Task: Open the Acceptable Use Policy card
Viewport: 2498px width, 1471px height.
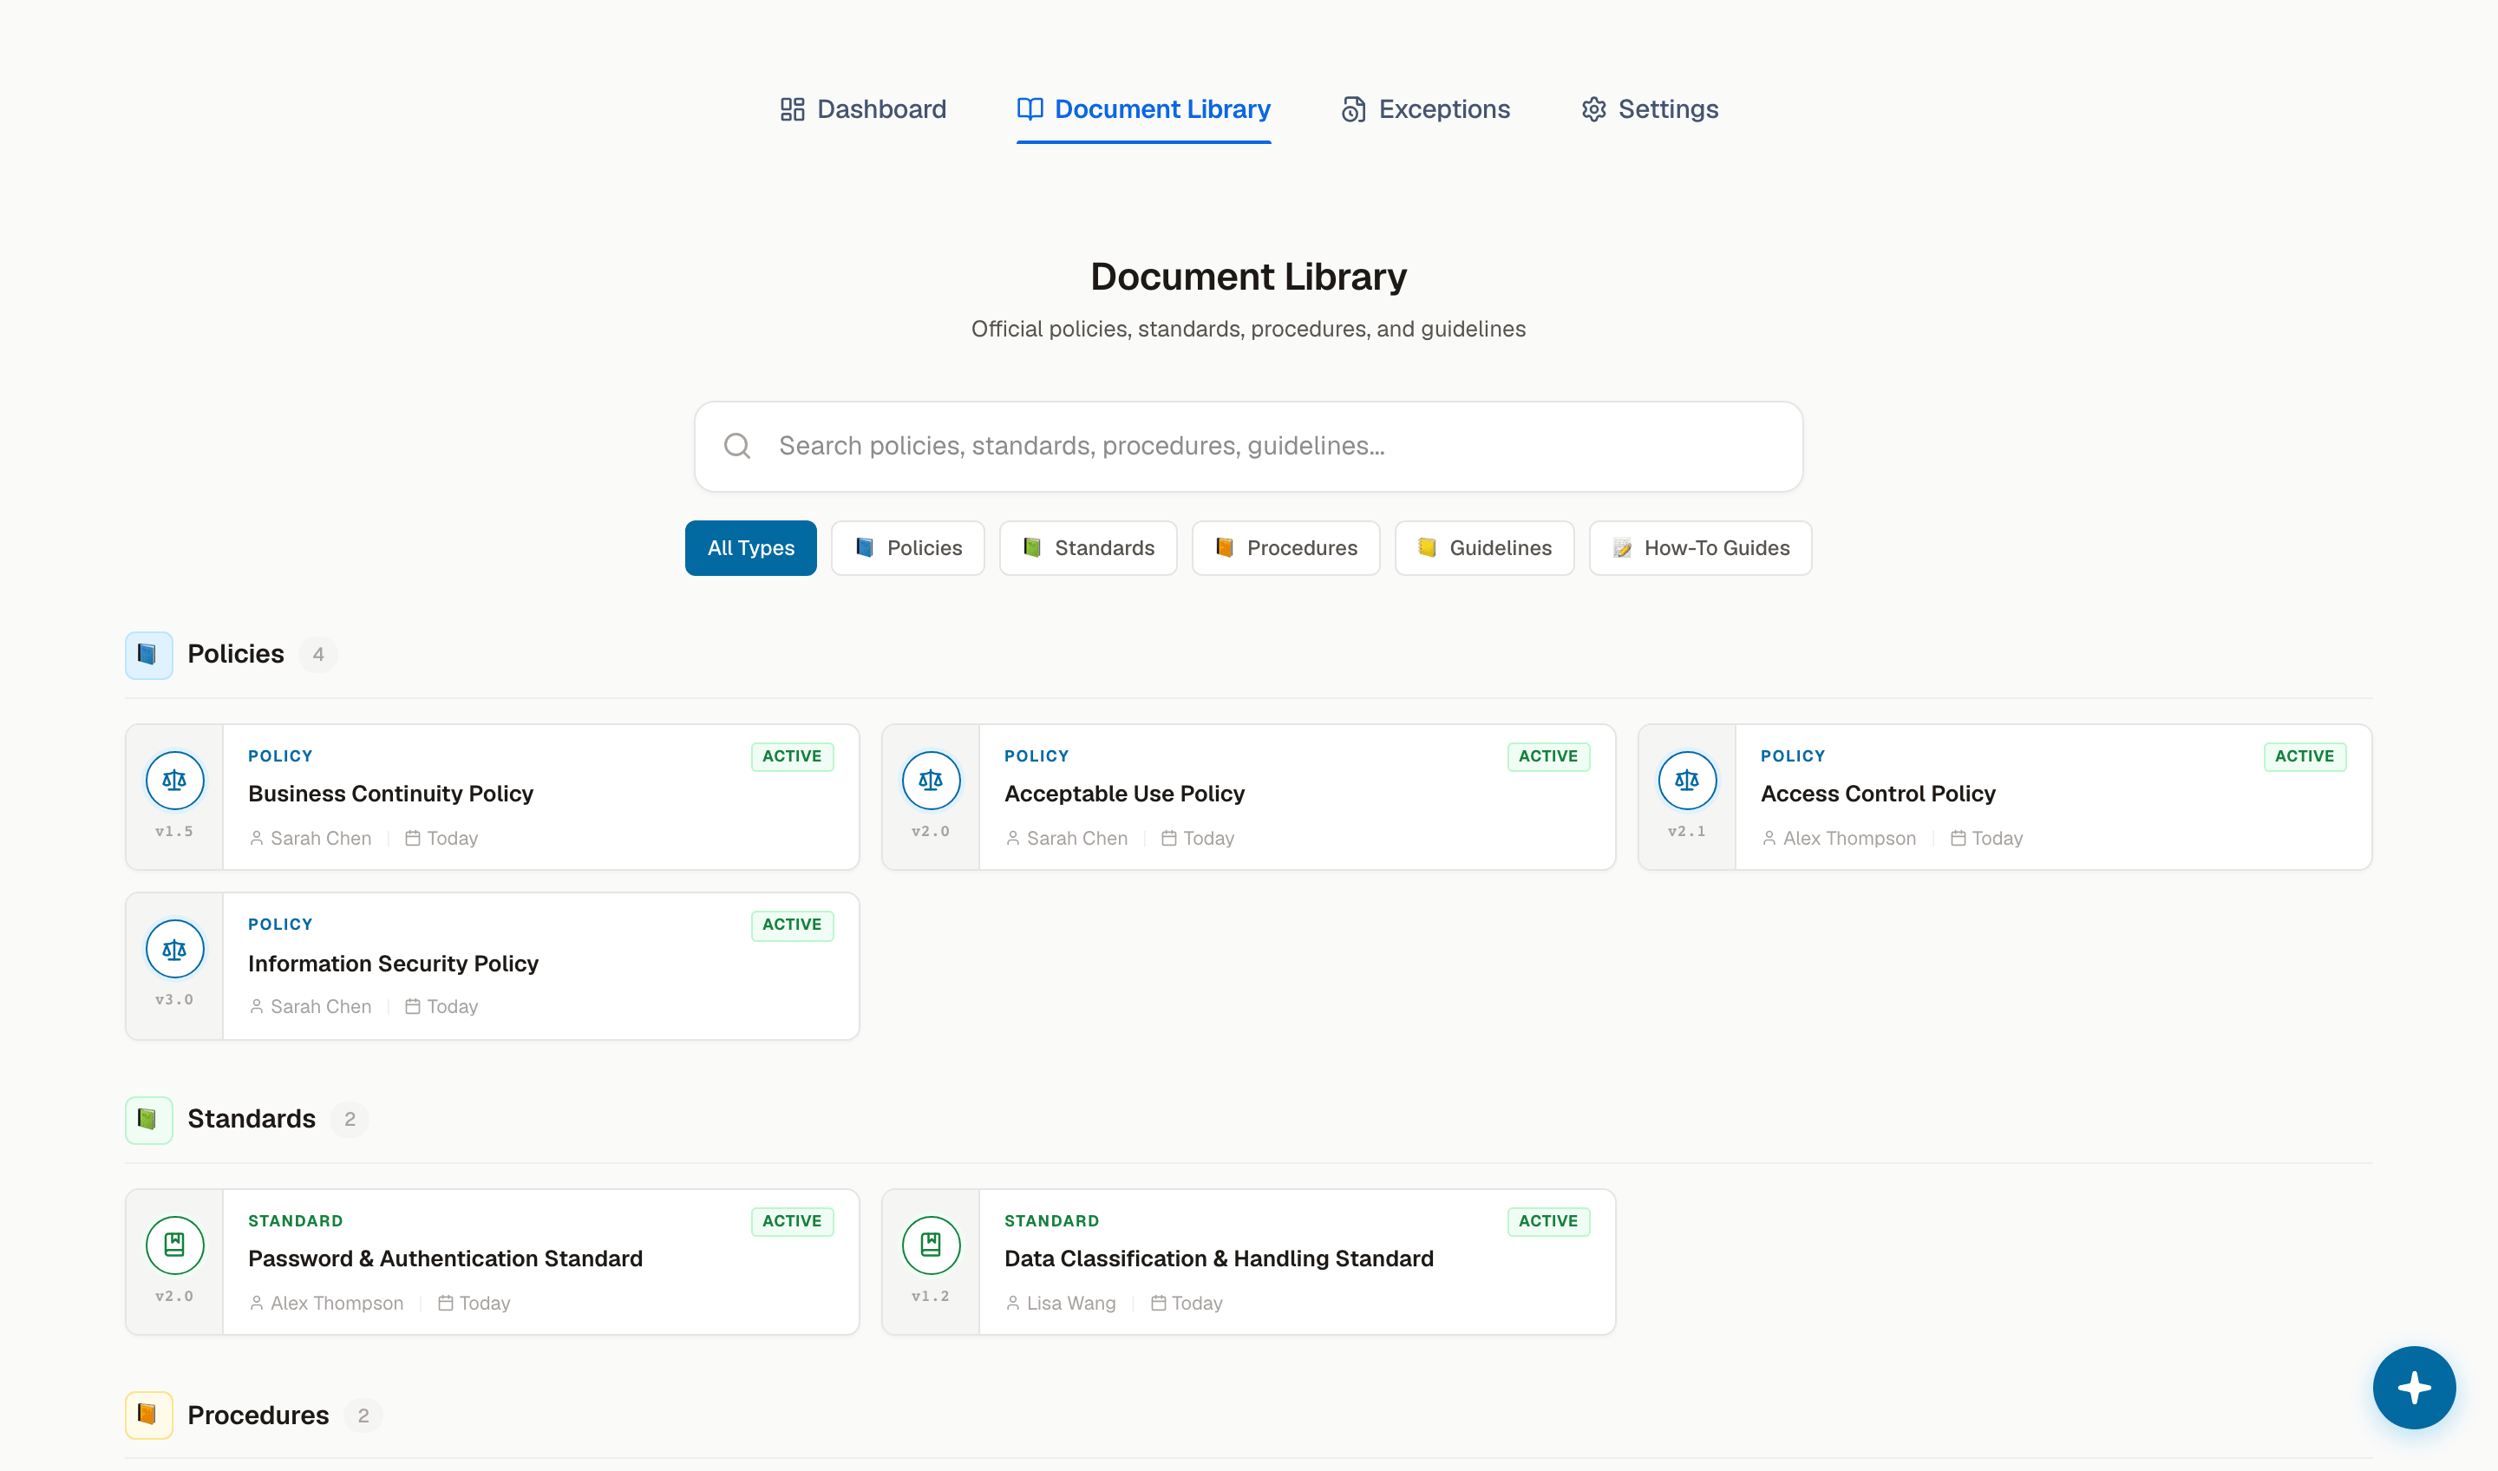Action: (x=1248, y=797)
